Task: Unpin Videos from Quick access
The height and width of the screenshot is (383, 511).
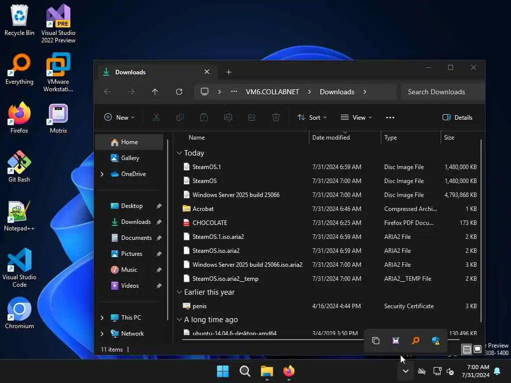Action: pyautogui.click(x=159, y=286)
